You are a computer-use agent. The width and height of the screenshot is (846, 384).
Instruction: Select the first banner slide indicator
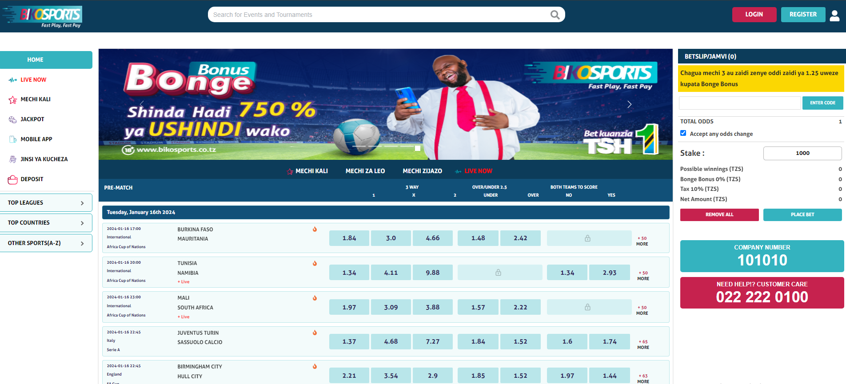(359, 146)
